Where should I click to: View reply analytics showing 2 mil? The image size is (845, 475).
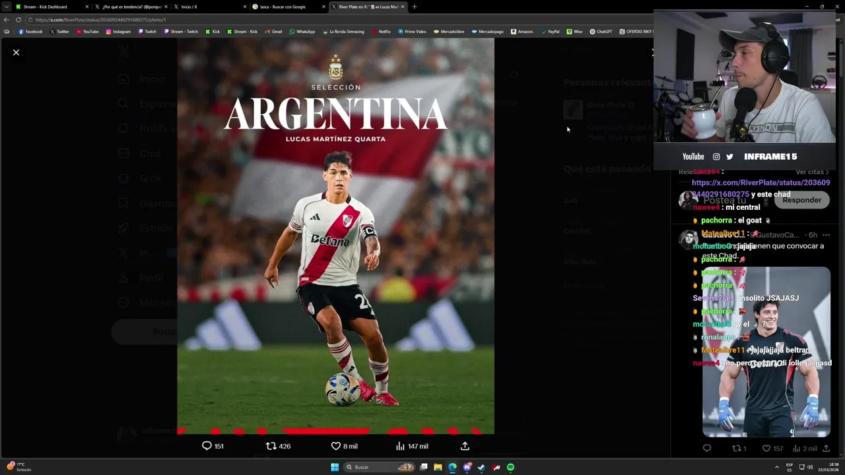[x=806, y=449]
